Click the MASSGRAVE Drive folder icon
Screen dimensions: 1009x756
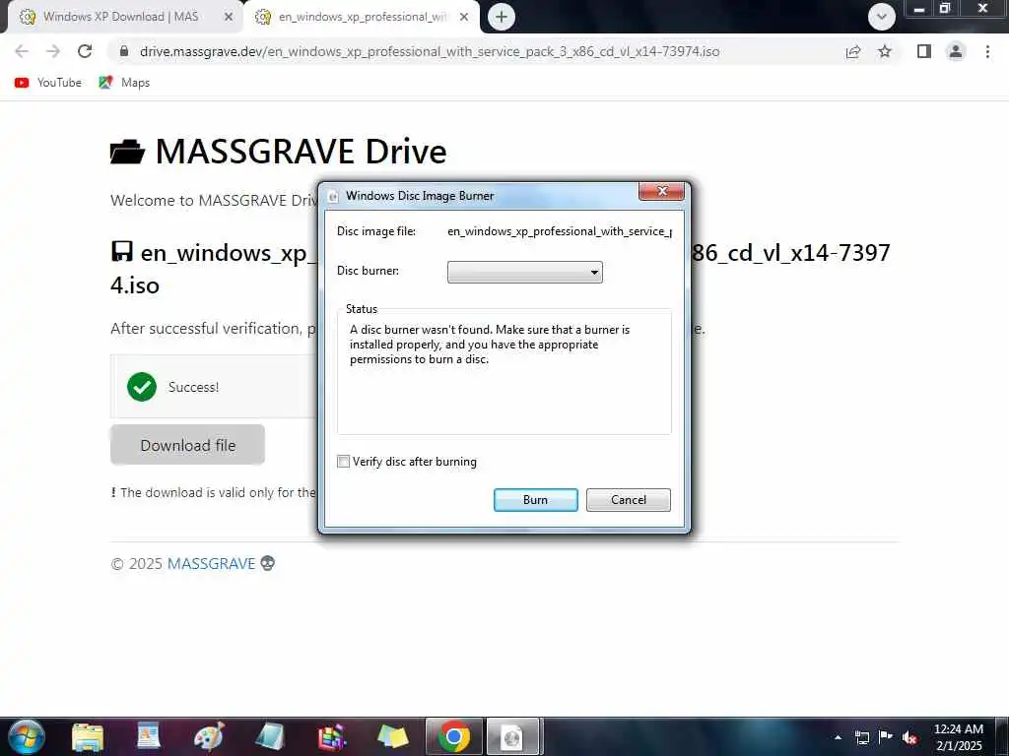[x=127, y=153]
